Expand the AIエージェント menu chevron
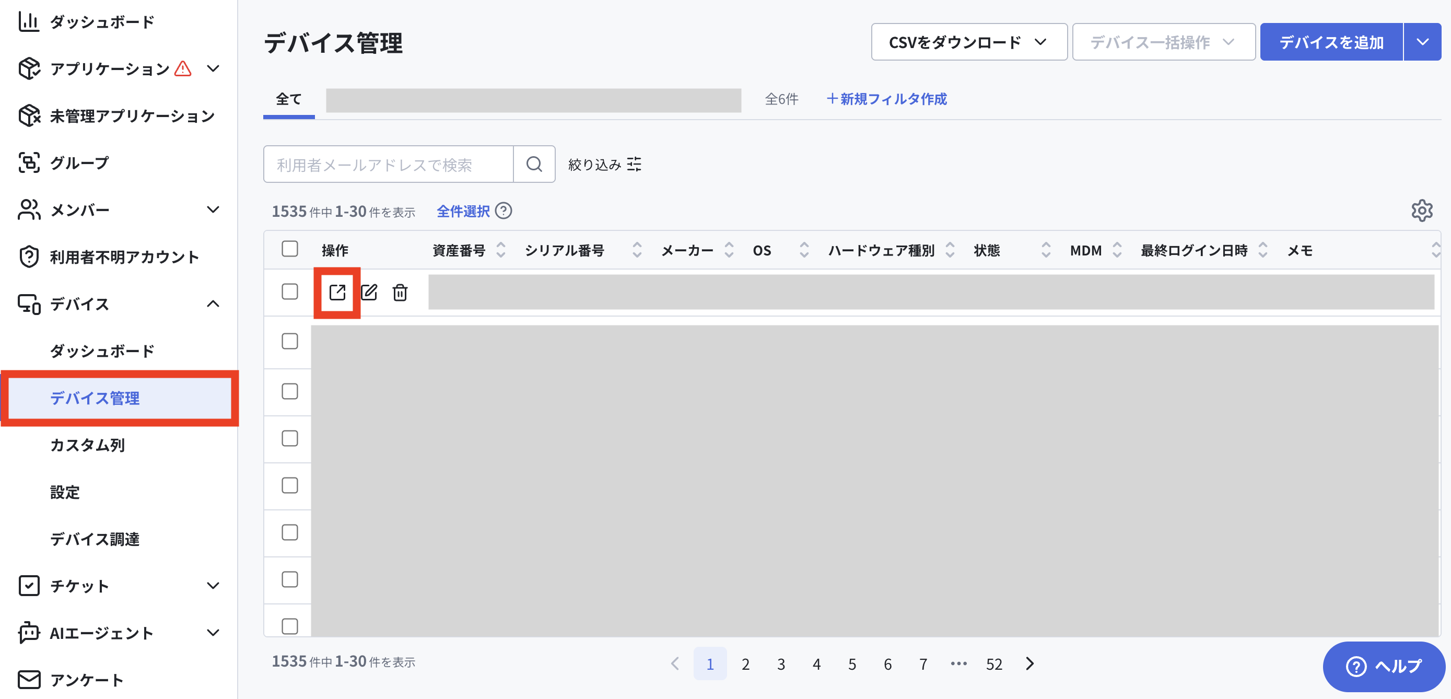Screen dimensions: 1451x699 click(x=213, y=633)
